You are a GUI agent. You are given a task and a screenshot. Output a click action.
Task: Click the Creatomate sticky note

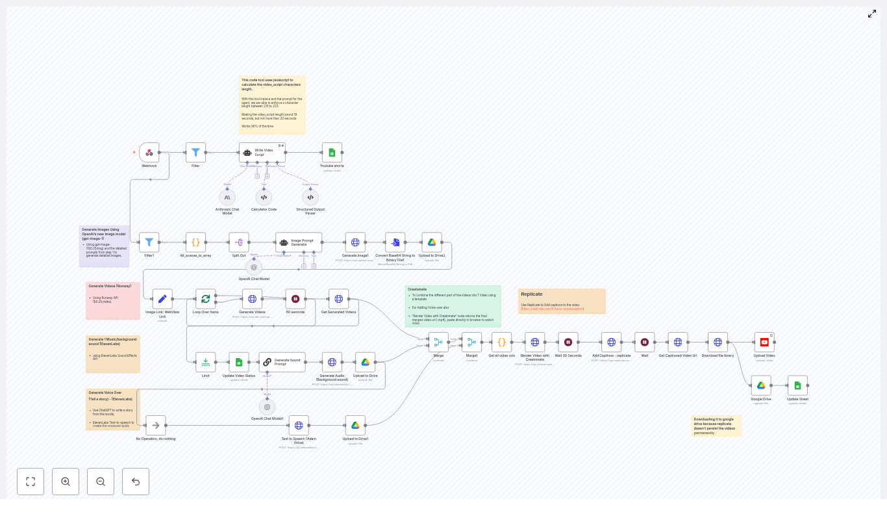[x=453, y=305]
